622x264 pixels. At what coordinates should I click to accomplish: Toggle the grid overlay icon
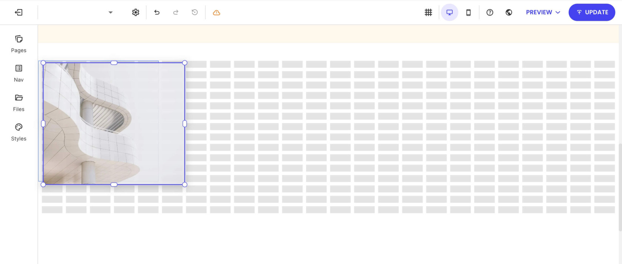pyautogui.click(x=428, y=12)
